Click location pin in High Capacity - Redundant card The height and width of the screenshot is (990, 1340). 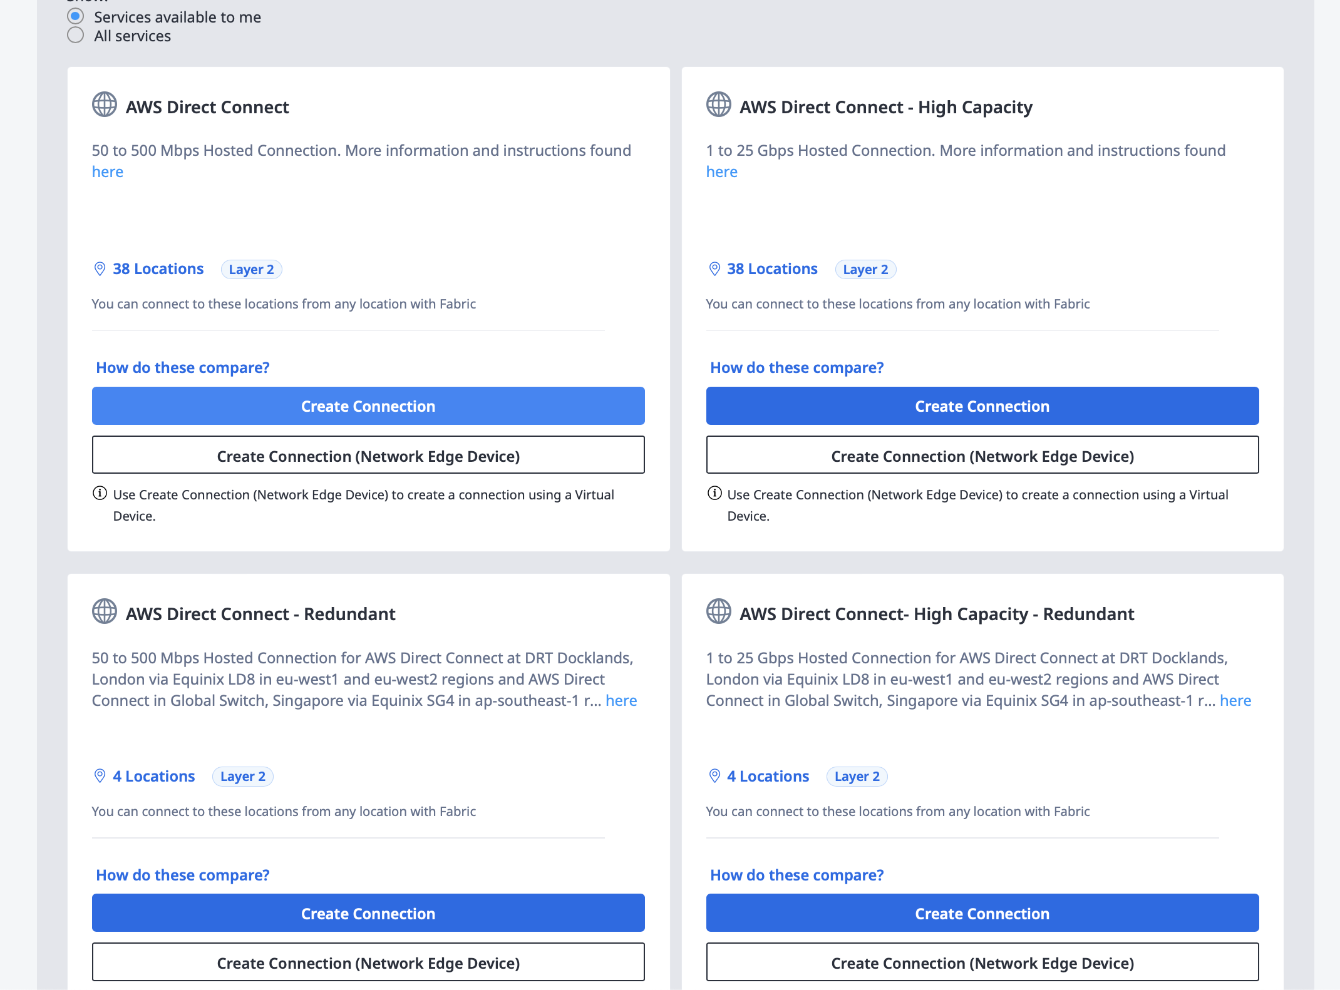(714, 776)
